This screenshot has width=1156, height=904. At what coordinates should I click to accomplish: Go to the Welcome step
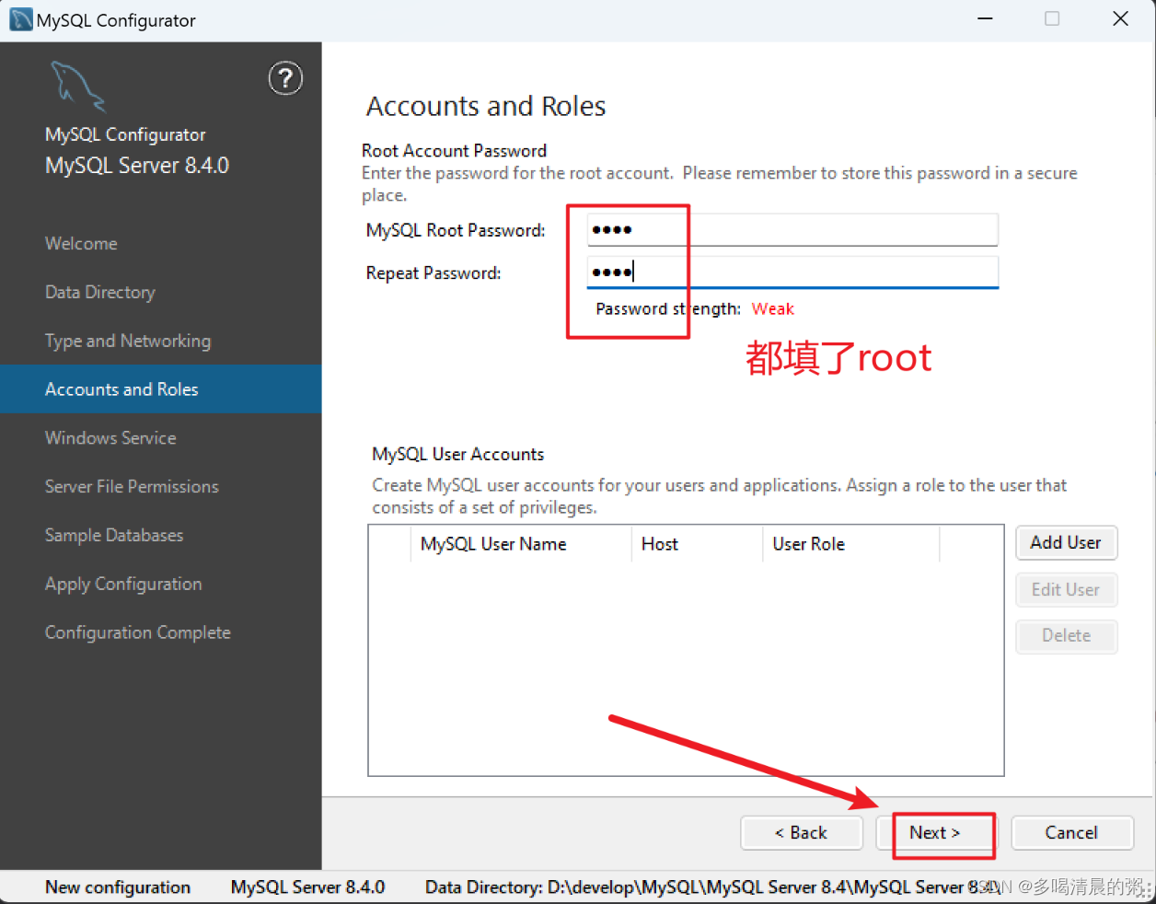coord(81,243)
